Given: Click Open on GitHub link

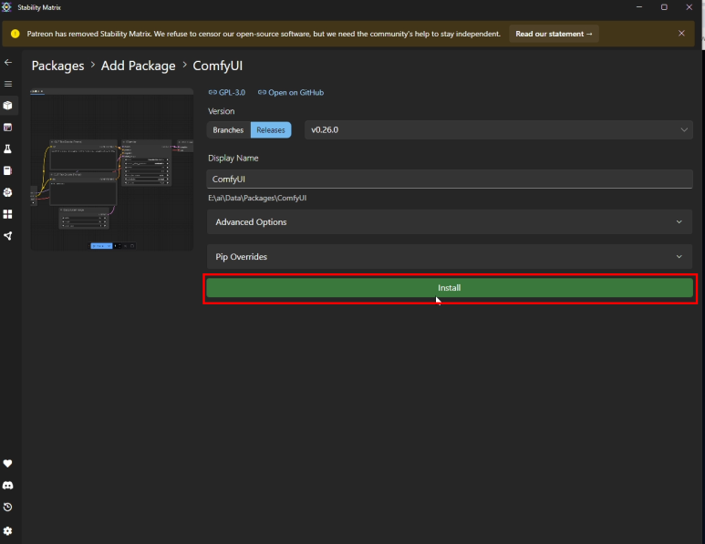Looking at the screenshot, I should coord(291,93).
